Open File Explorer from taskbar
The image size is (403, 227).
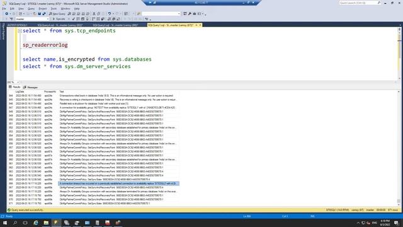46,223
